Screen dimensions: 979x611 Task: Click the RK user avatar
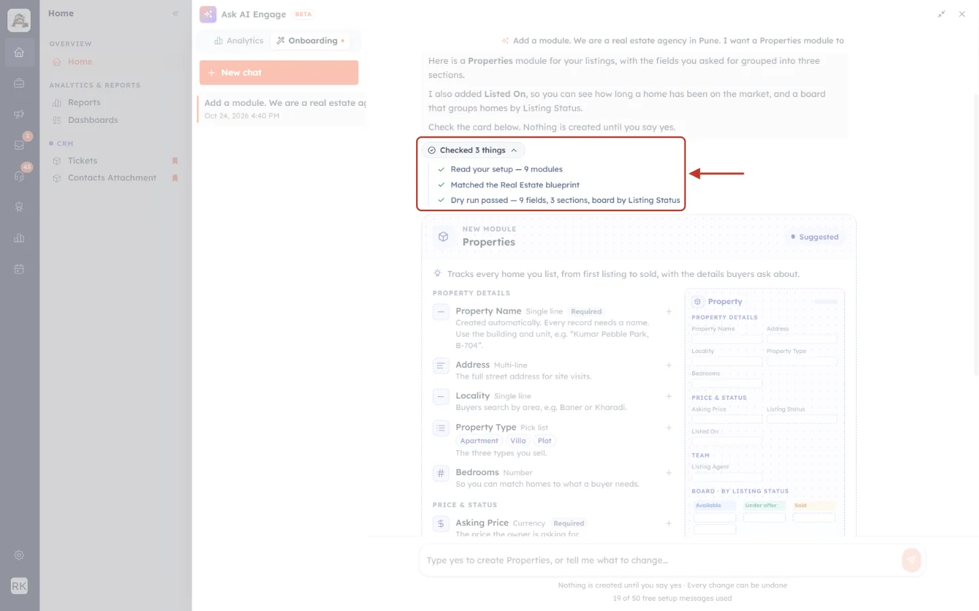[x=19, y=586]
